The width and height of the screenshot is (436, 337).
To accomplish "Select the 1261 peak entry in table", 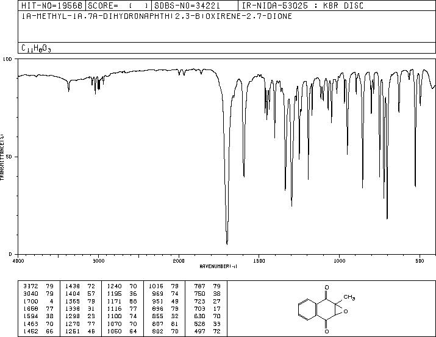I will (80, 331).
